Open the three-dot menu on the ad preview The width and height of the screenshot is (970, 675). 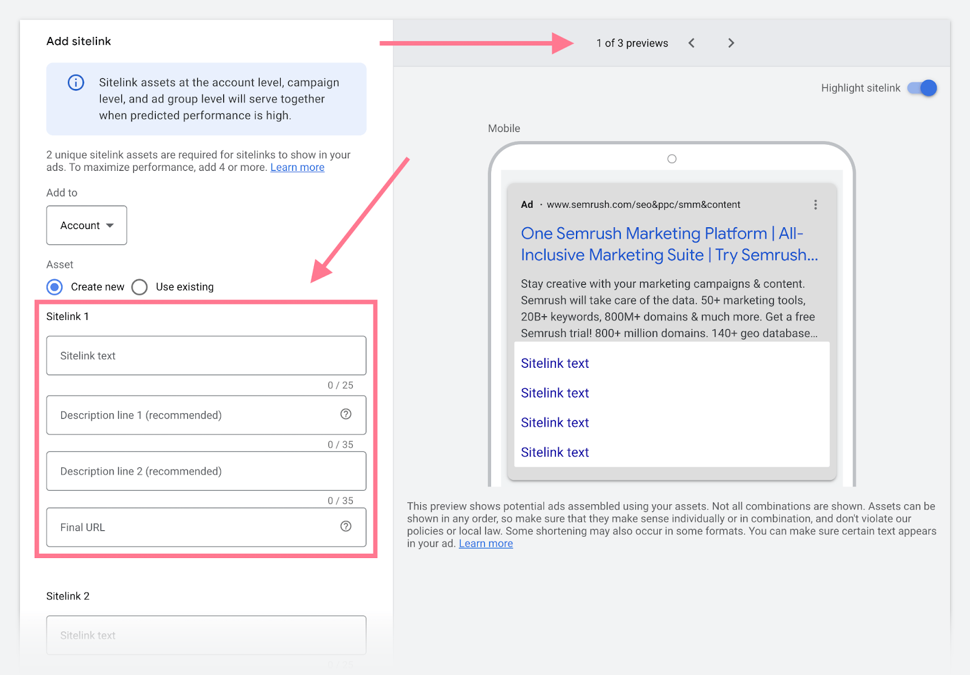(815, 205)
